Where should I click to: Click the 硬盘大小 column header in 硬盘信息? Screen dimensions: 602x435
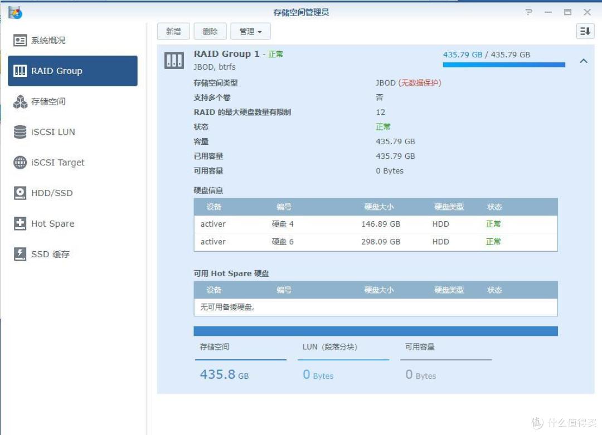click(x=379, y=207)
